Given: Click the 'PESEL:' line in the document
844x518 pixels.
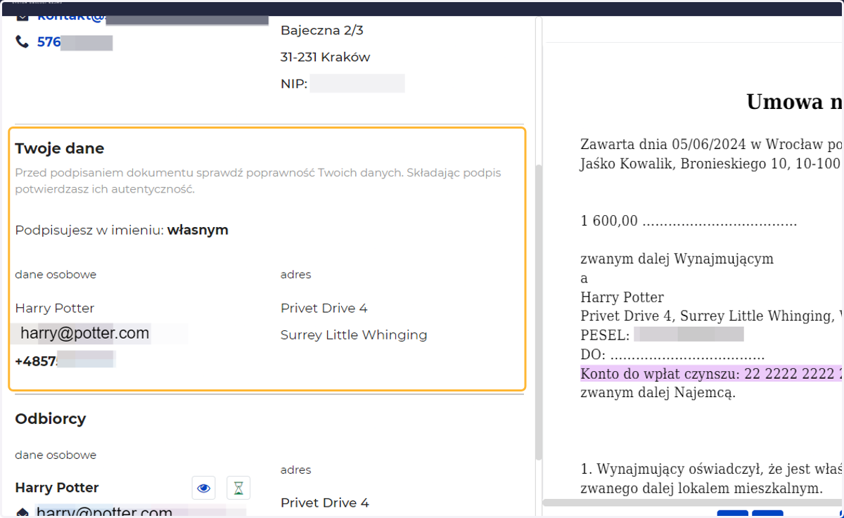Looking at the screenshot, I should point(662,335).
